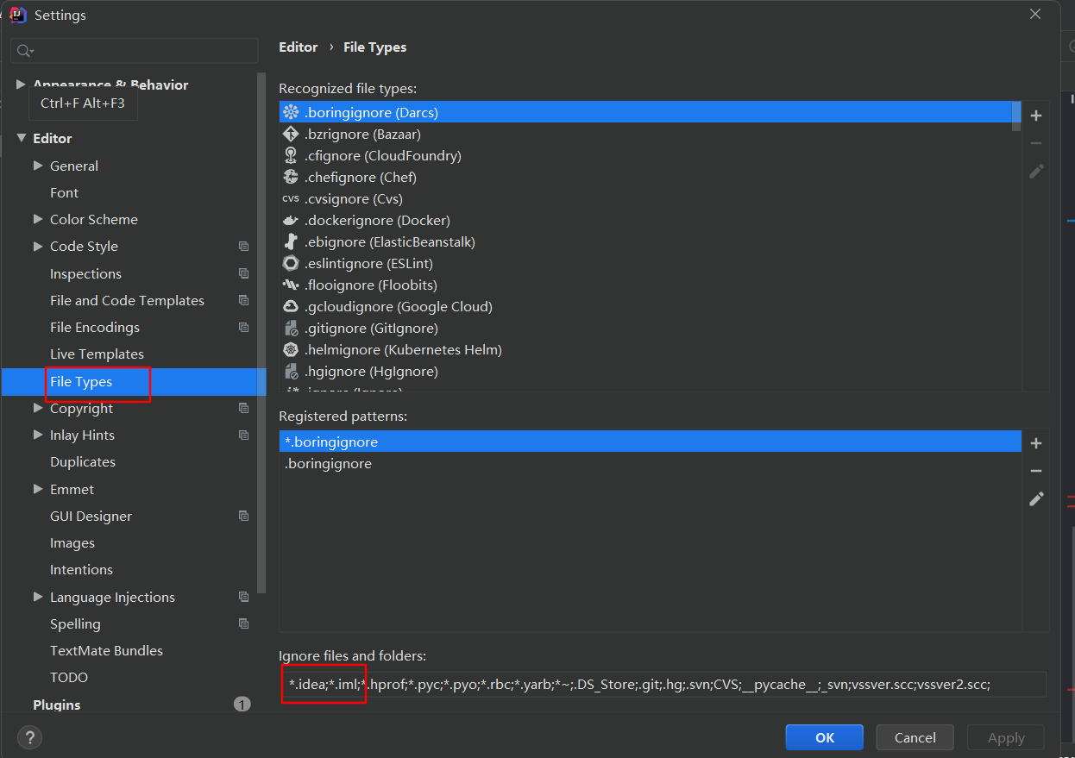Select .gitignore (GitIgnore) file type
Screen dimensions: 1075x758
click(x=371, y=329)
